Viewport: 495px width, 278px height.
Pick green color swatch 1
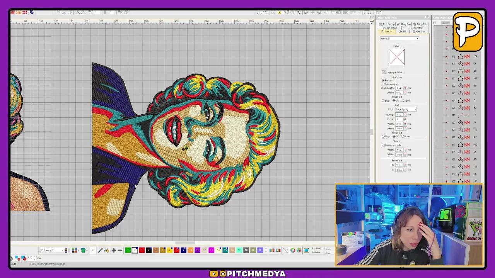(128, 250)
